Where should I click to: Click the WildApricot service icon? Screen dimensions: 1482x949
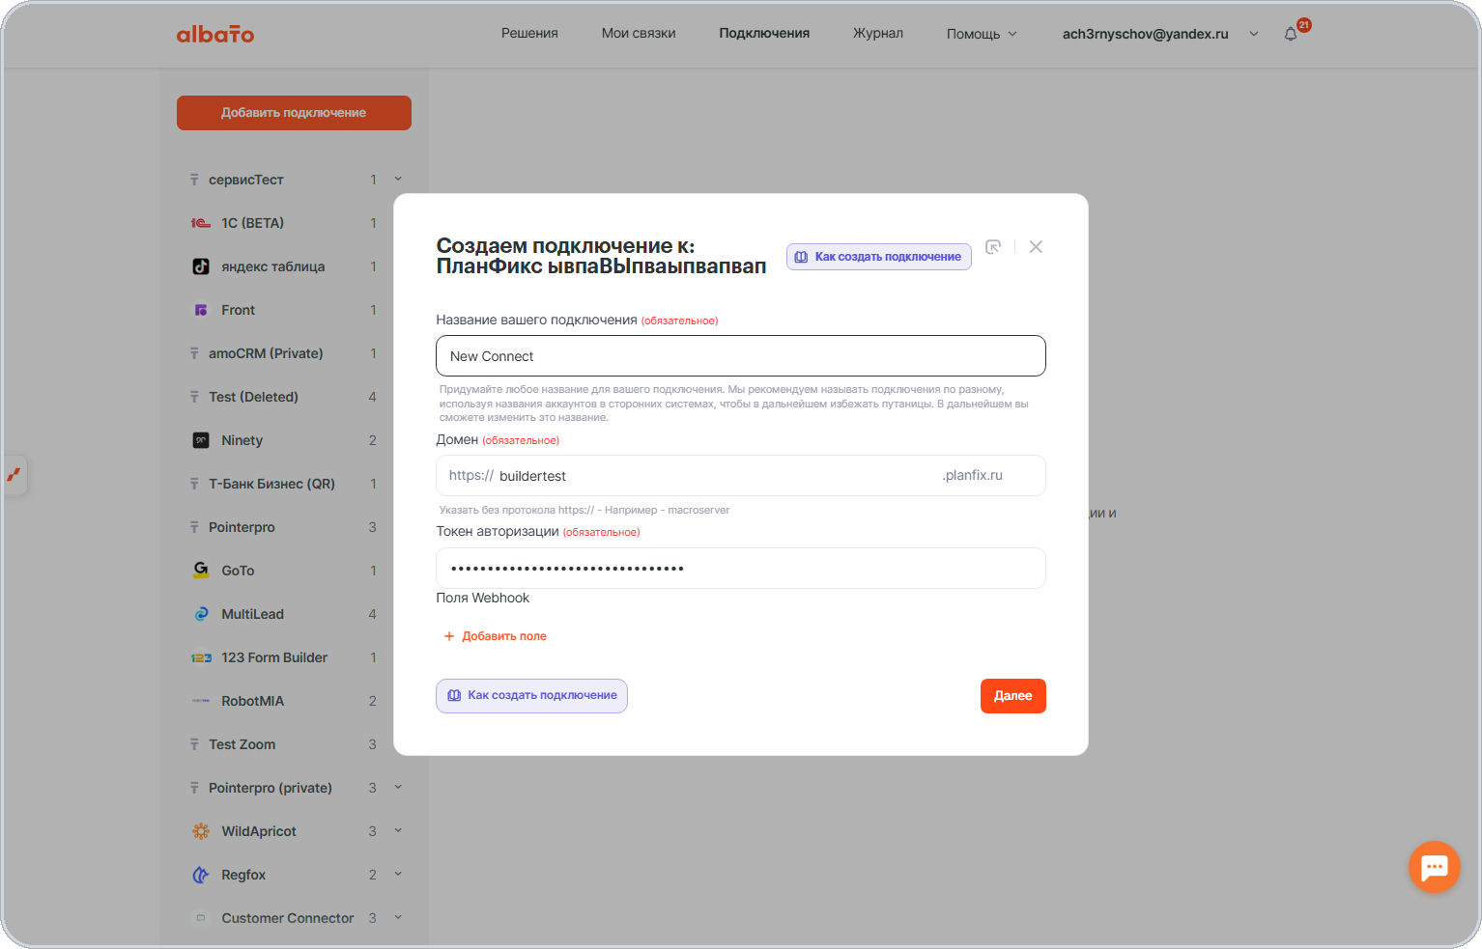coord(201,831)
